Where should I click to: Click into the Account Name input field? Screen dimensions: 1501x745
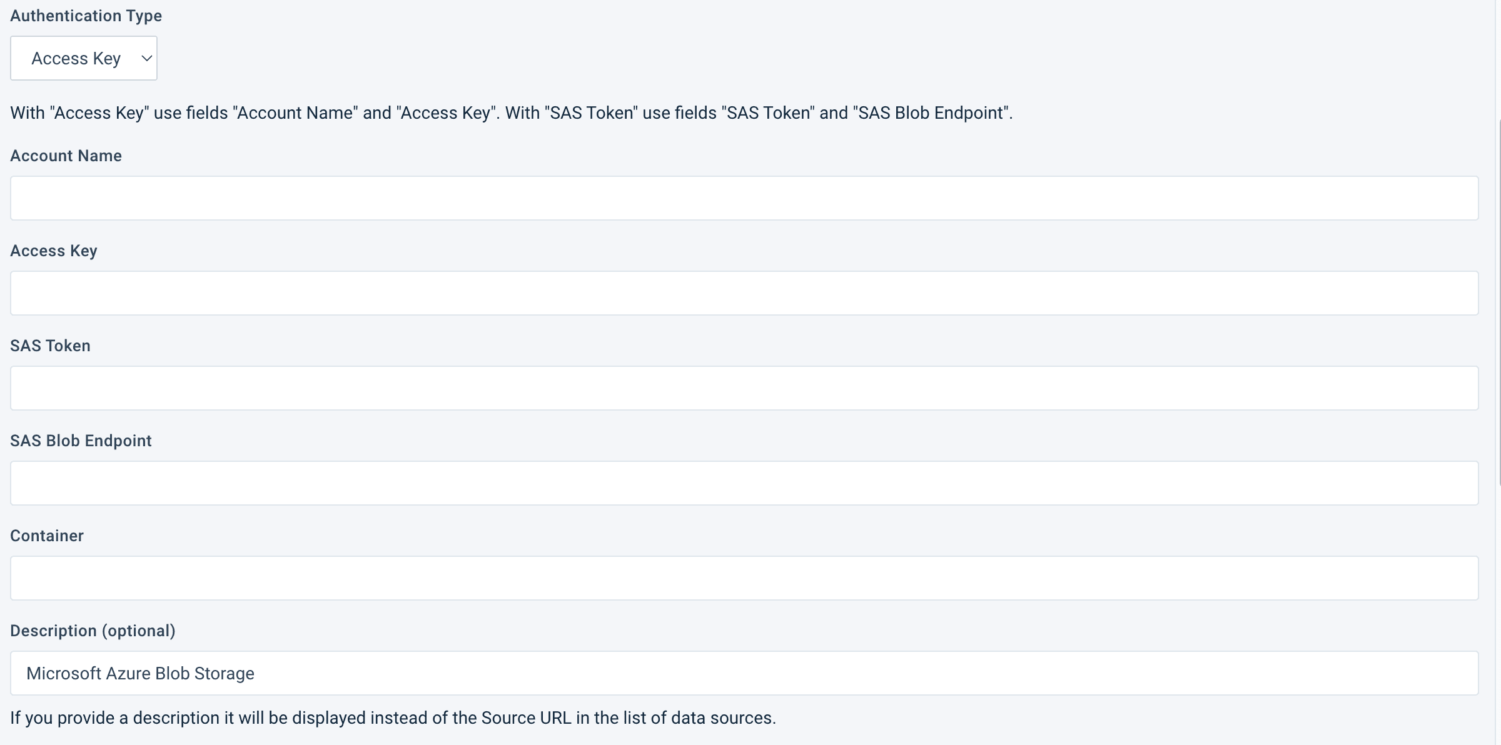click(744, 198)
